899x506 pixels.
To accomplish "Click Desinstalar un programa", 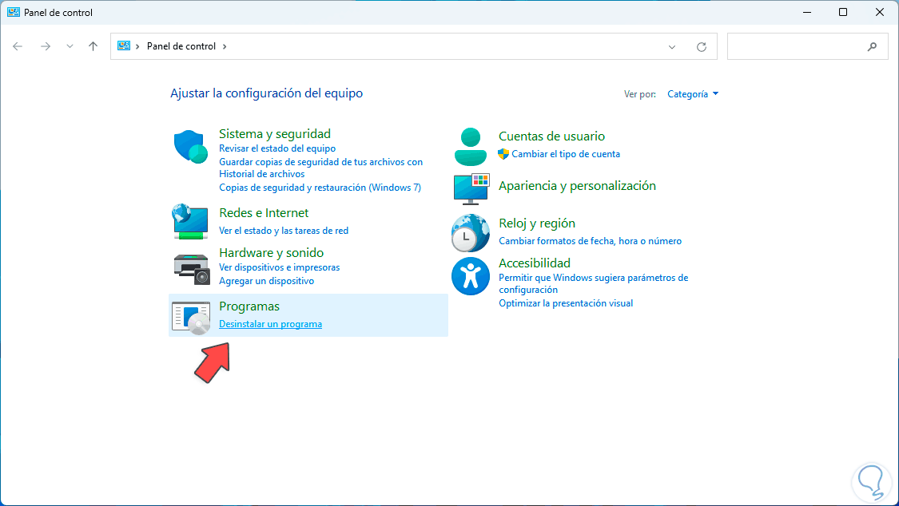I will (271, 324).
